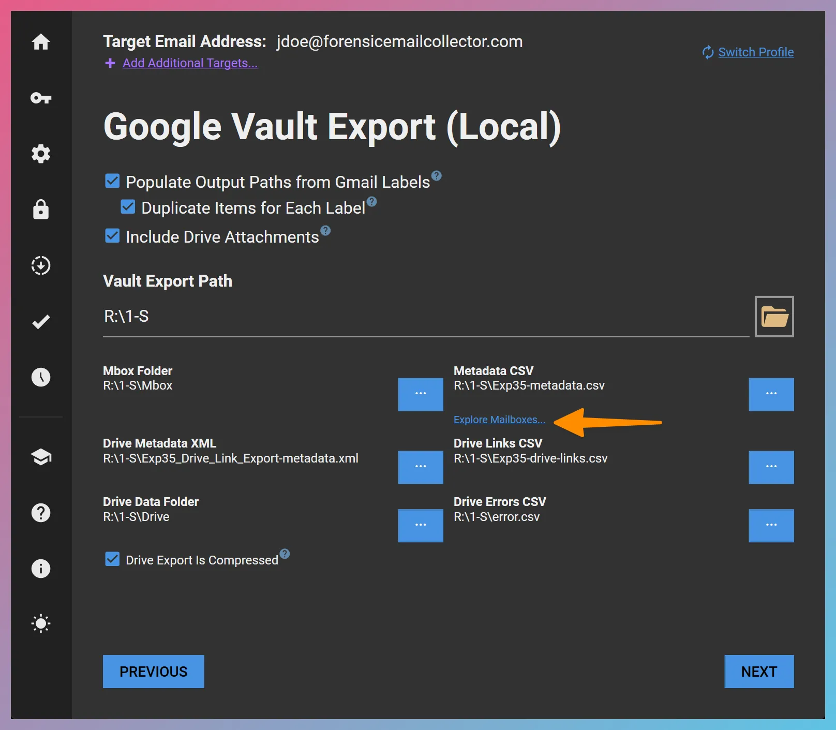Click the lock security icon
This screenshot has width=836, height=730.
click(41, 210)
